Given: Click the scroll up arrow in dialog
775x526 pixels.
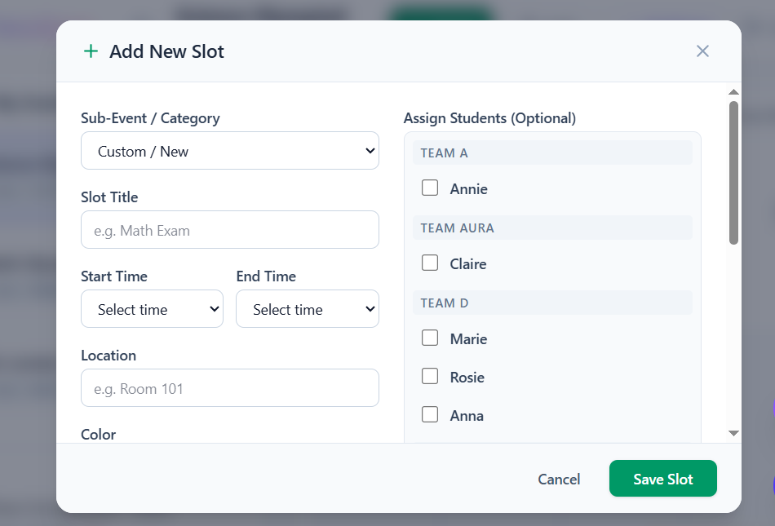Looking at the screenshot, I should point(733,92).
